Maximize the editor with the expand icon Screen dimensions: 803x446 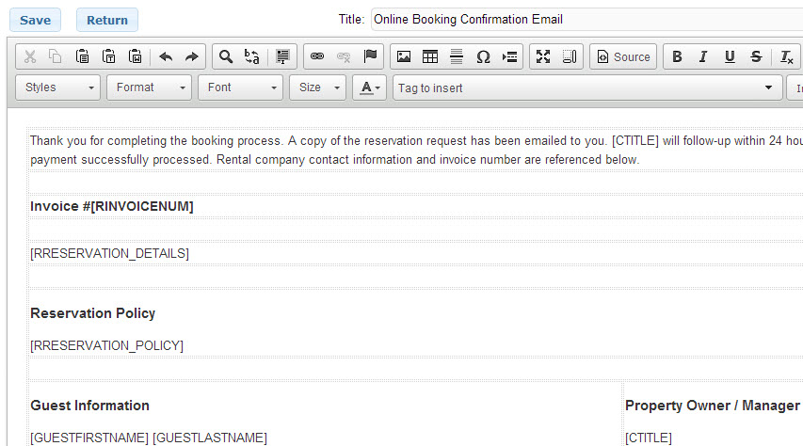click(x=543, y=57)
